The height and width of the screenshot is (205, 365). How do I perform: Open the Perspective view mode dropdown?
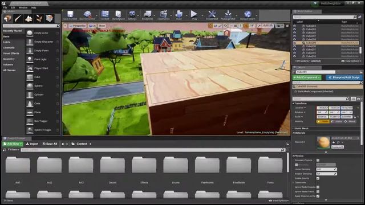click(78, 26)
